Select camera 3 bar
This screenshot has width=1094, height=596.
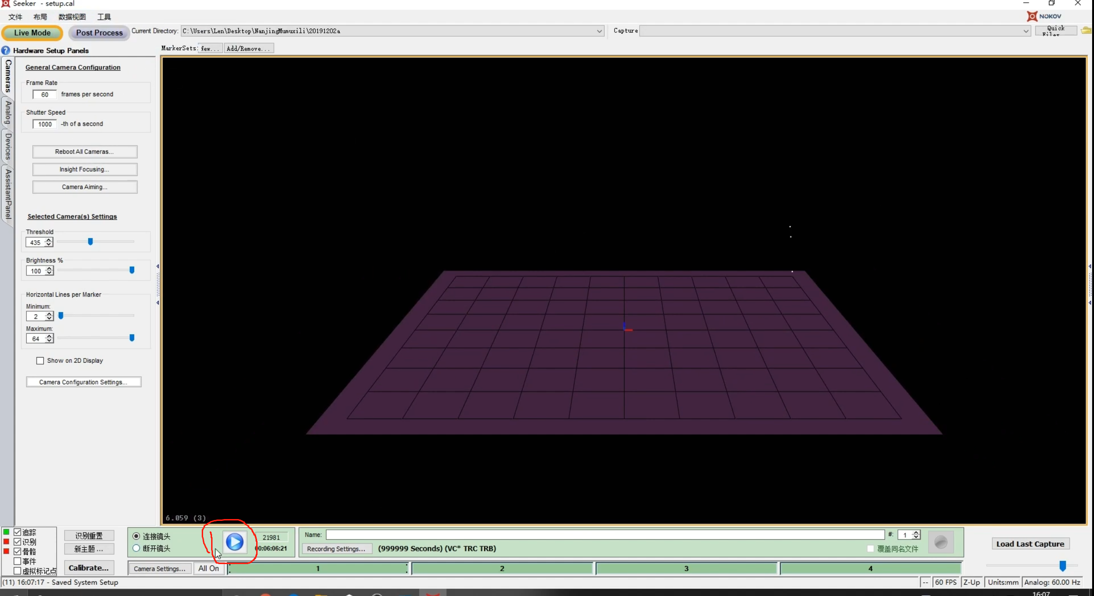[x=686, y=568]
